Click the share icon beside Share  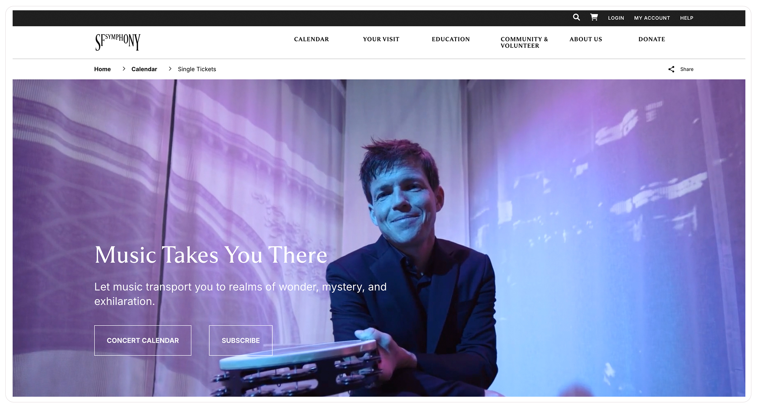pos(671,69)
